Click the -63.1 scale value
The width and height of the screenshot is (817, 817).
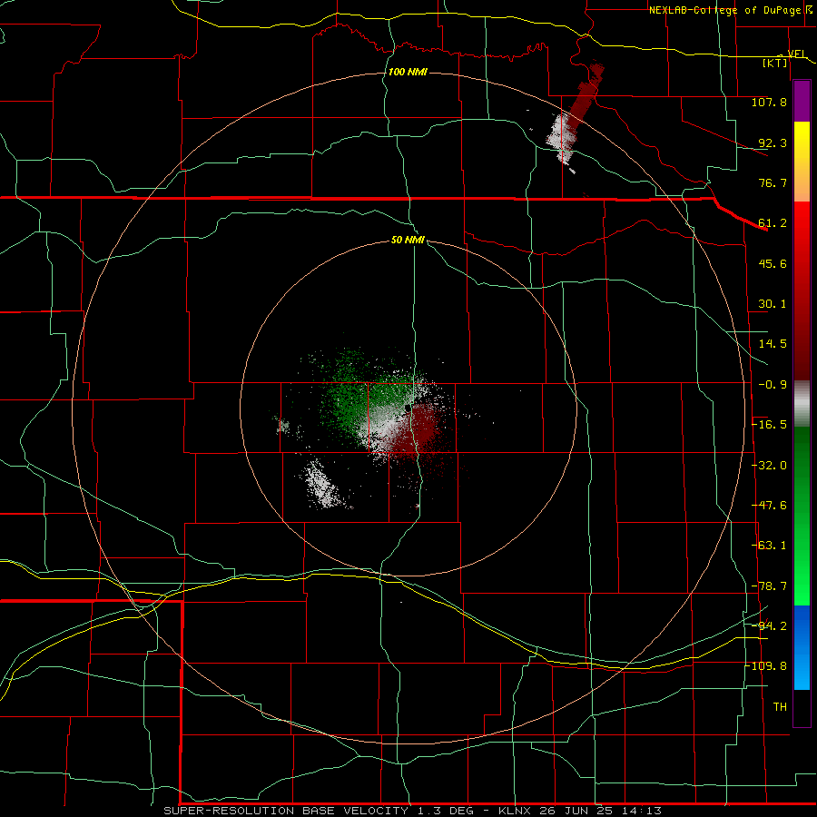pos(769,546)
